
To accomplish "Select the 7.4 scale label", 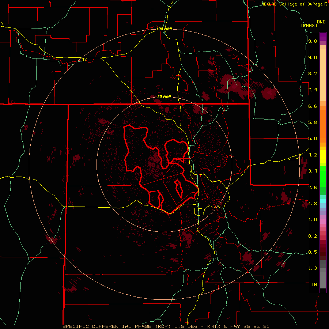I will click(x=313, y=90).
